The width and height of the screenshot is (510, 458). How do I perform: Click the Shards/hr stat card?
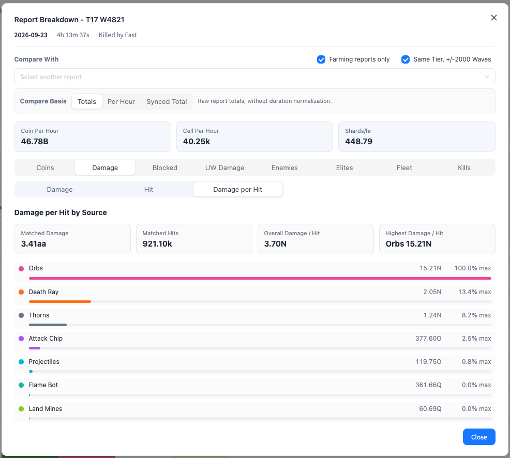tap(417, 136)
